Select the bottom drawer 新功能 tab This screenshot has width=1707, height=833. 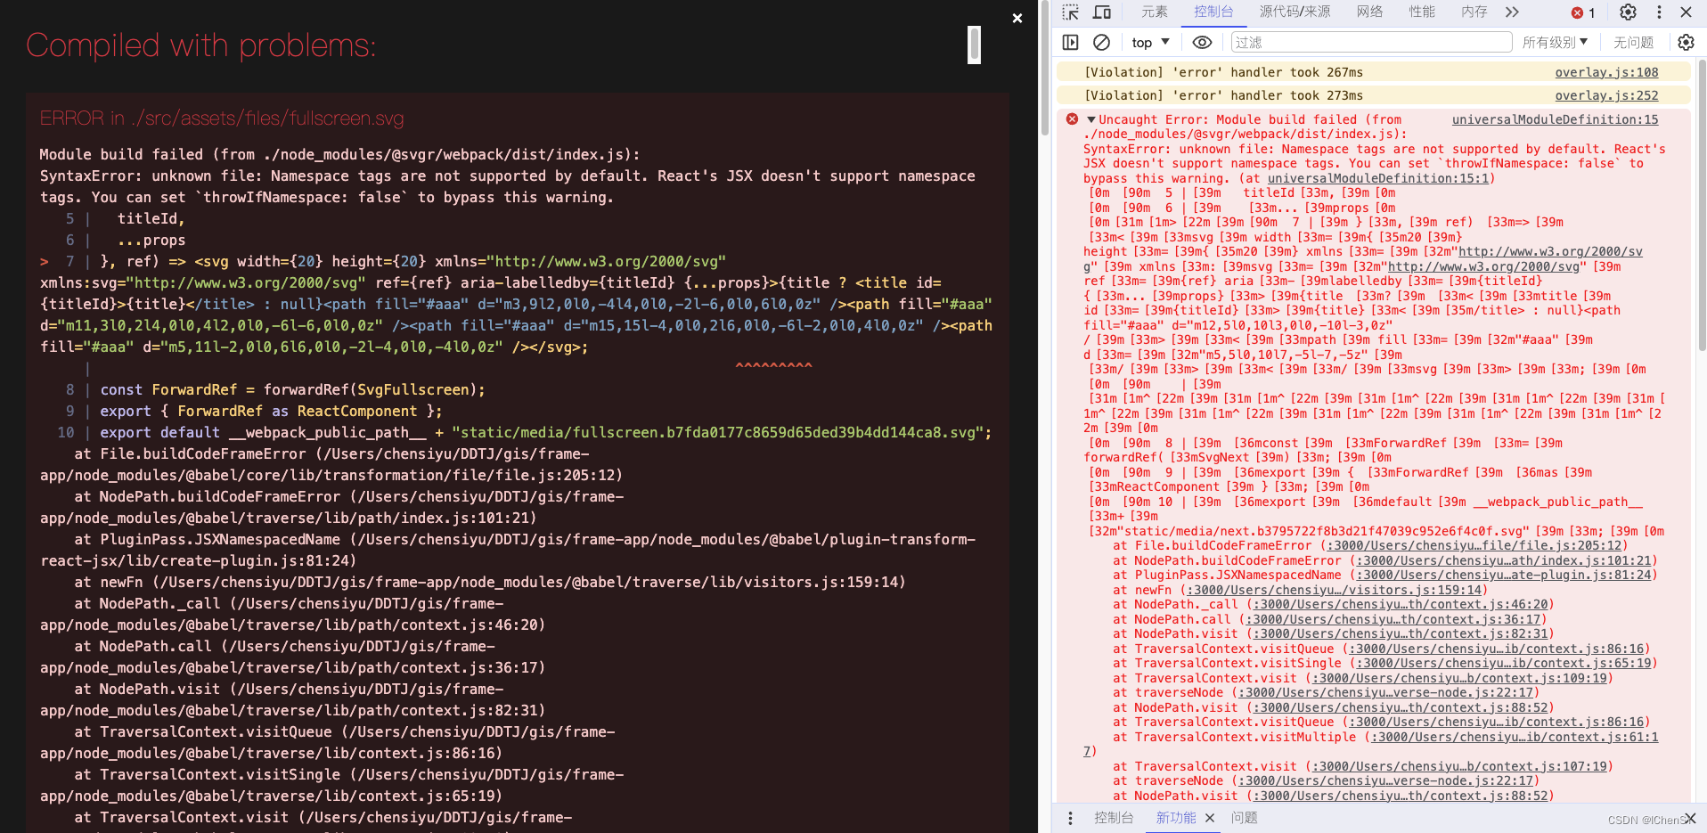click(1176, 818)
